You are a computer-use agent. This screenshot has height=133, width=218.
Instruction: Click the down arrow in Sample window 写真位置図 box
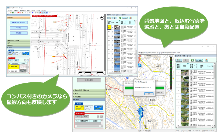[x=28, y=60]
